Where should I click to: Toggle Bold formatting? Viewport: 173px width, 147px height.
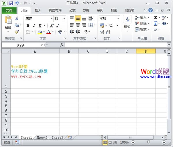[28, 26]
